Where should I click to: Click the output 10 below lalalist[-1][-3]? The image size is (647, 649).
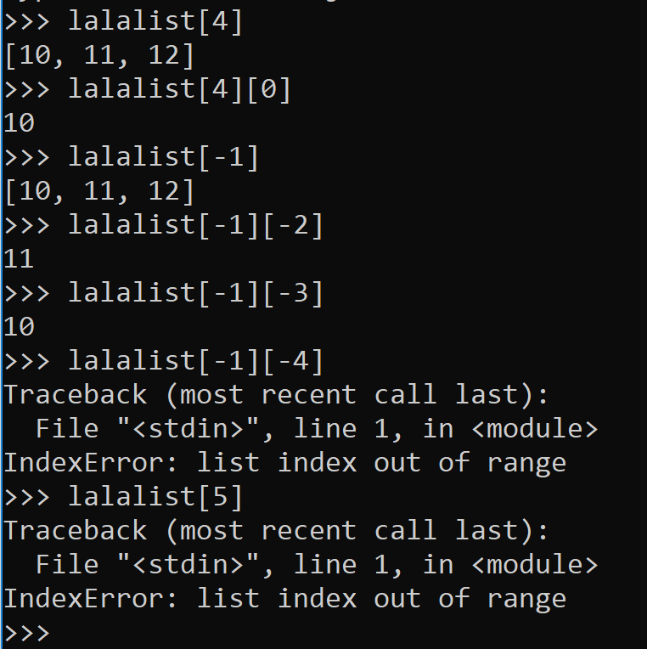19,327
